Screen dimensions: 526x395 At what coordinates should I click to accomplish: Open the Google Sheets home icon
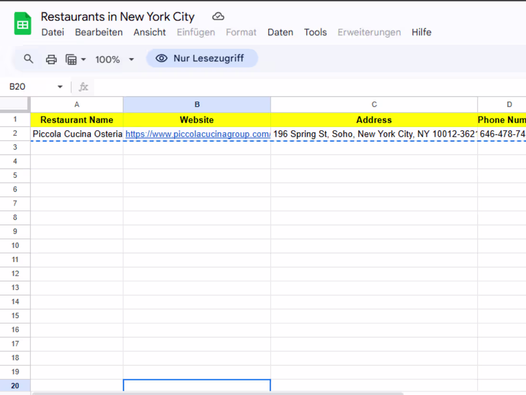pyautogui.click(x=22, y=23)
